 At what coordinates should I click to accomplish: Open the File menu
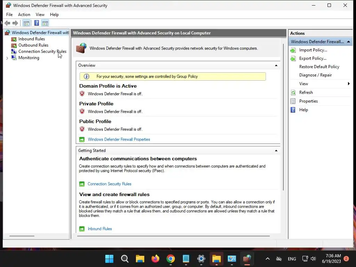click(x=9, y=15)
